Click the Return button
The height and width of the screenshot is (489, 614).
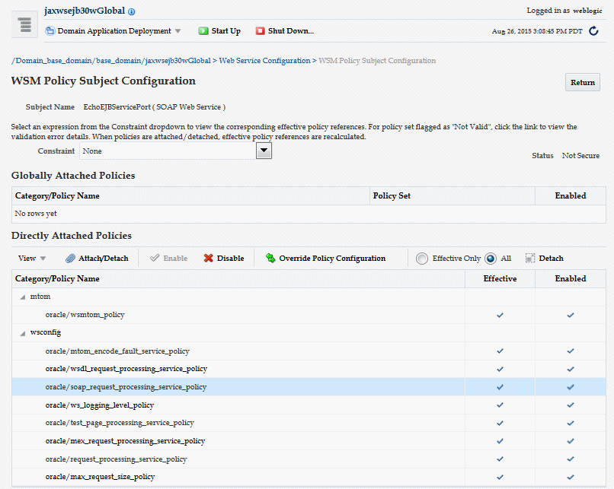(x=583, y=82)
